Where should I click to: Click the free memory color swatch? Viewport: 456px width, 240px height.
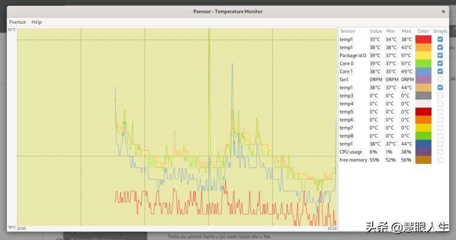(x=423, y=160)
